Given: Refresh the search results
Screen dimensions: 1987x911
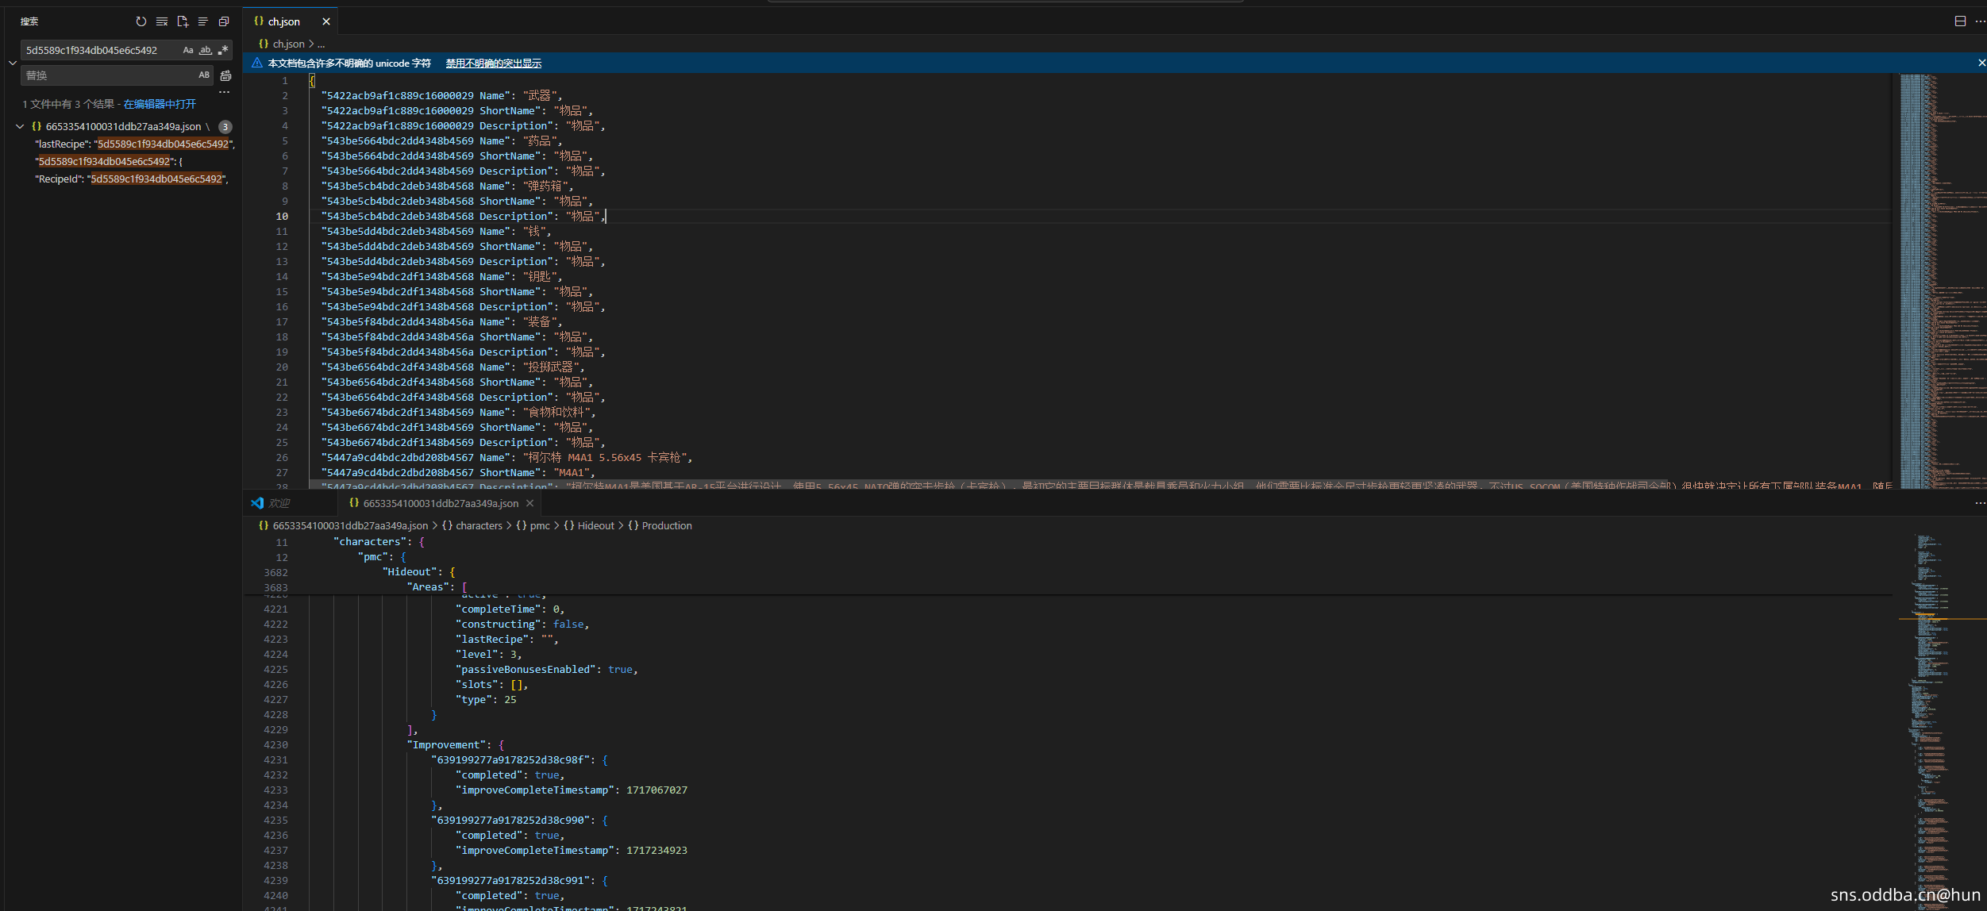Looking at the screenshot, I should (141, 21).
